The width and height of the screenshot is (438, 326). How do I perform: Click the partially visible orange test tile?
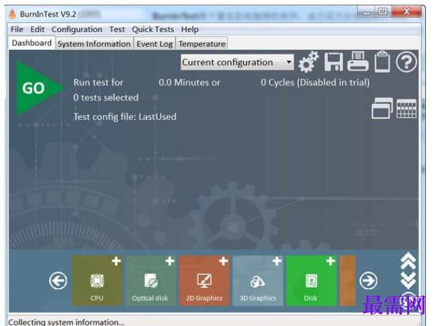pos(348,281)
